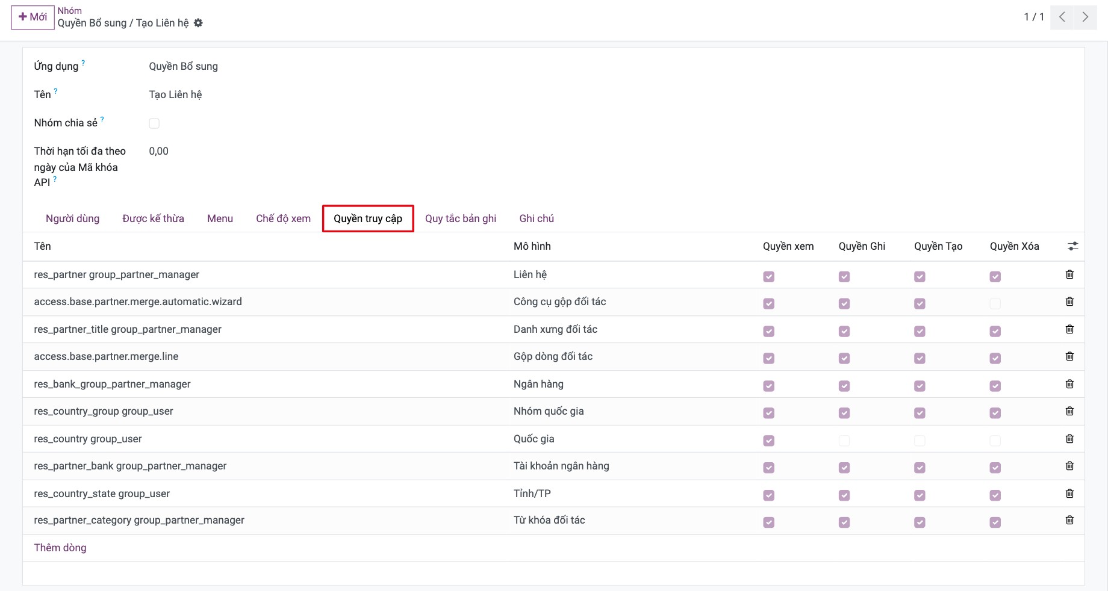This screenshot has height=591, width=1108.
Task: Delete the res_partner_category group_partner_manager row
Action: [1069, 520]
